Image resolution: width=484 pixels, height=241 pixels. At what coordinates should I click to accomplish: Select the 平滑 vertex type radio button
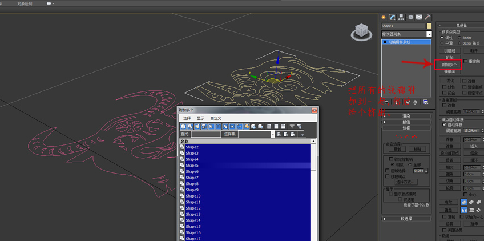[x=442, y=43]
